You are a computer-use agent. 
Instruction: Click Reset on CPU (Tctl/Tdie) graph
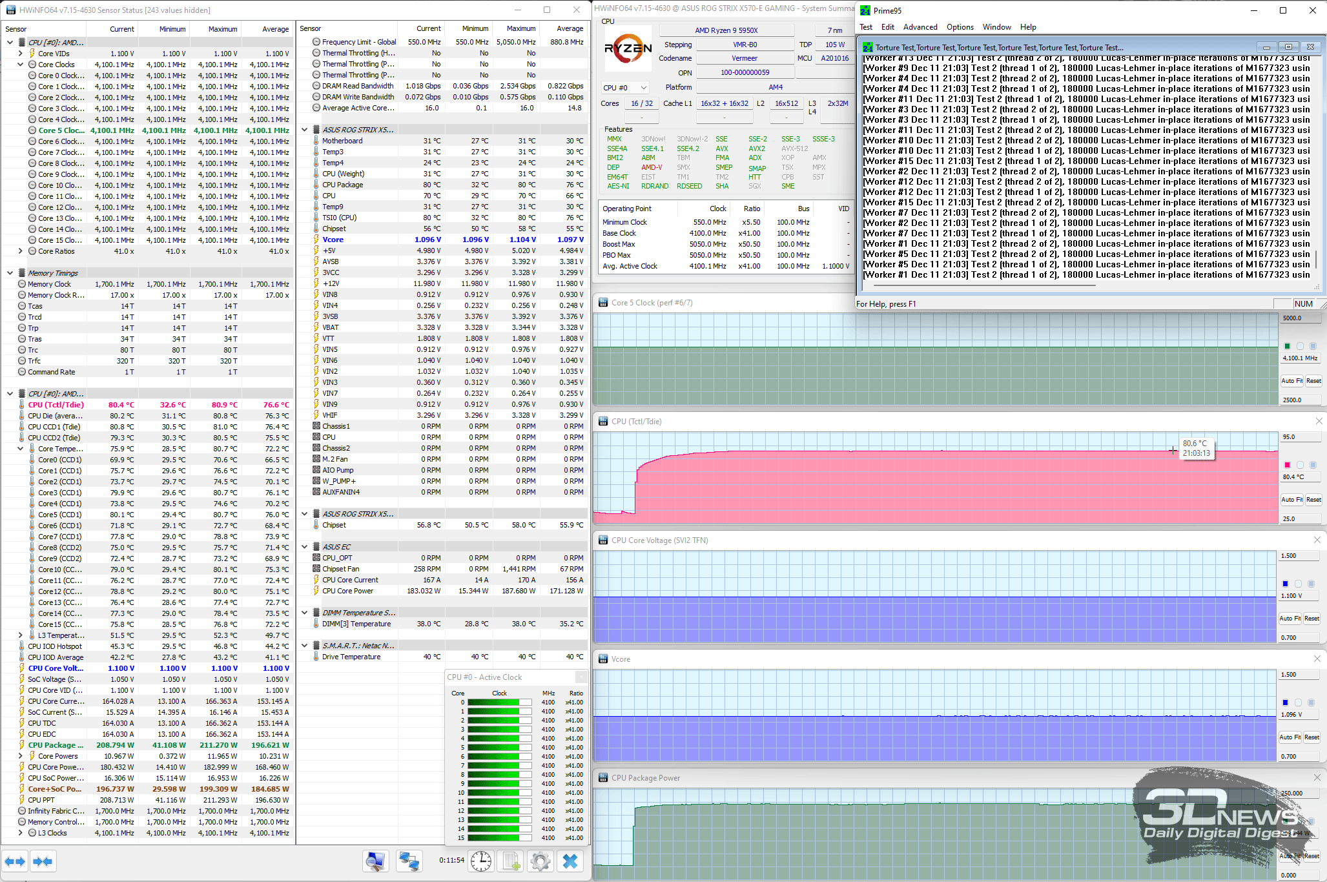coord(1313,500)
